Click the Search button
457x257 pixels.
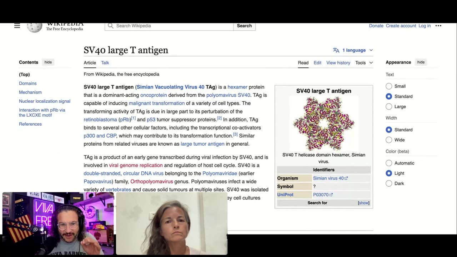244,26
